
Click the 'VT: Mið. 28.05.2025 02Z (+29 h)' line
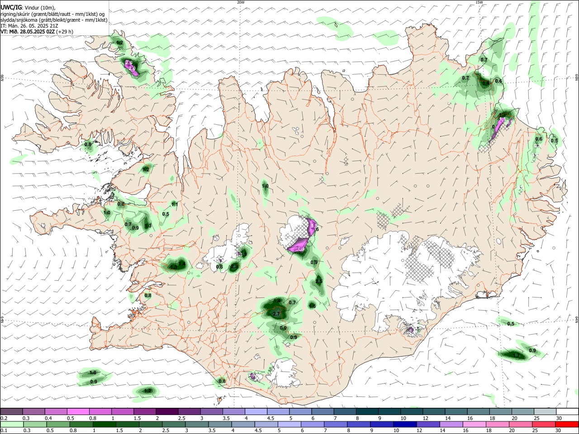click(37, 32)
